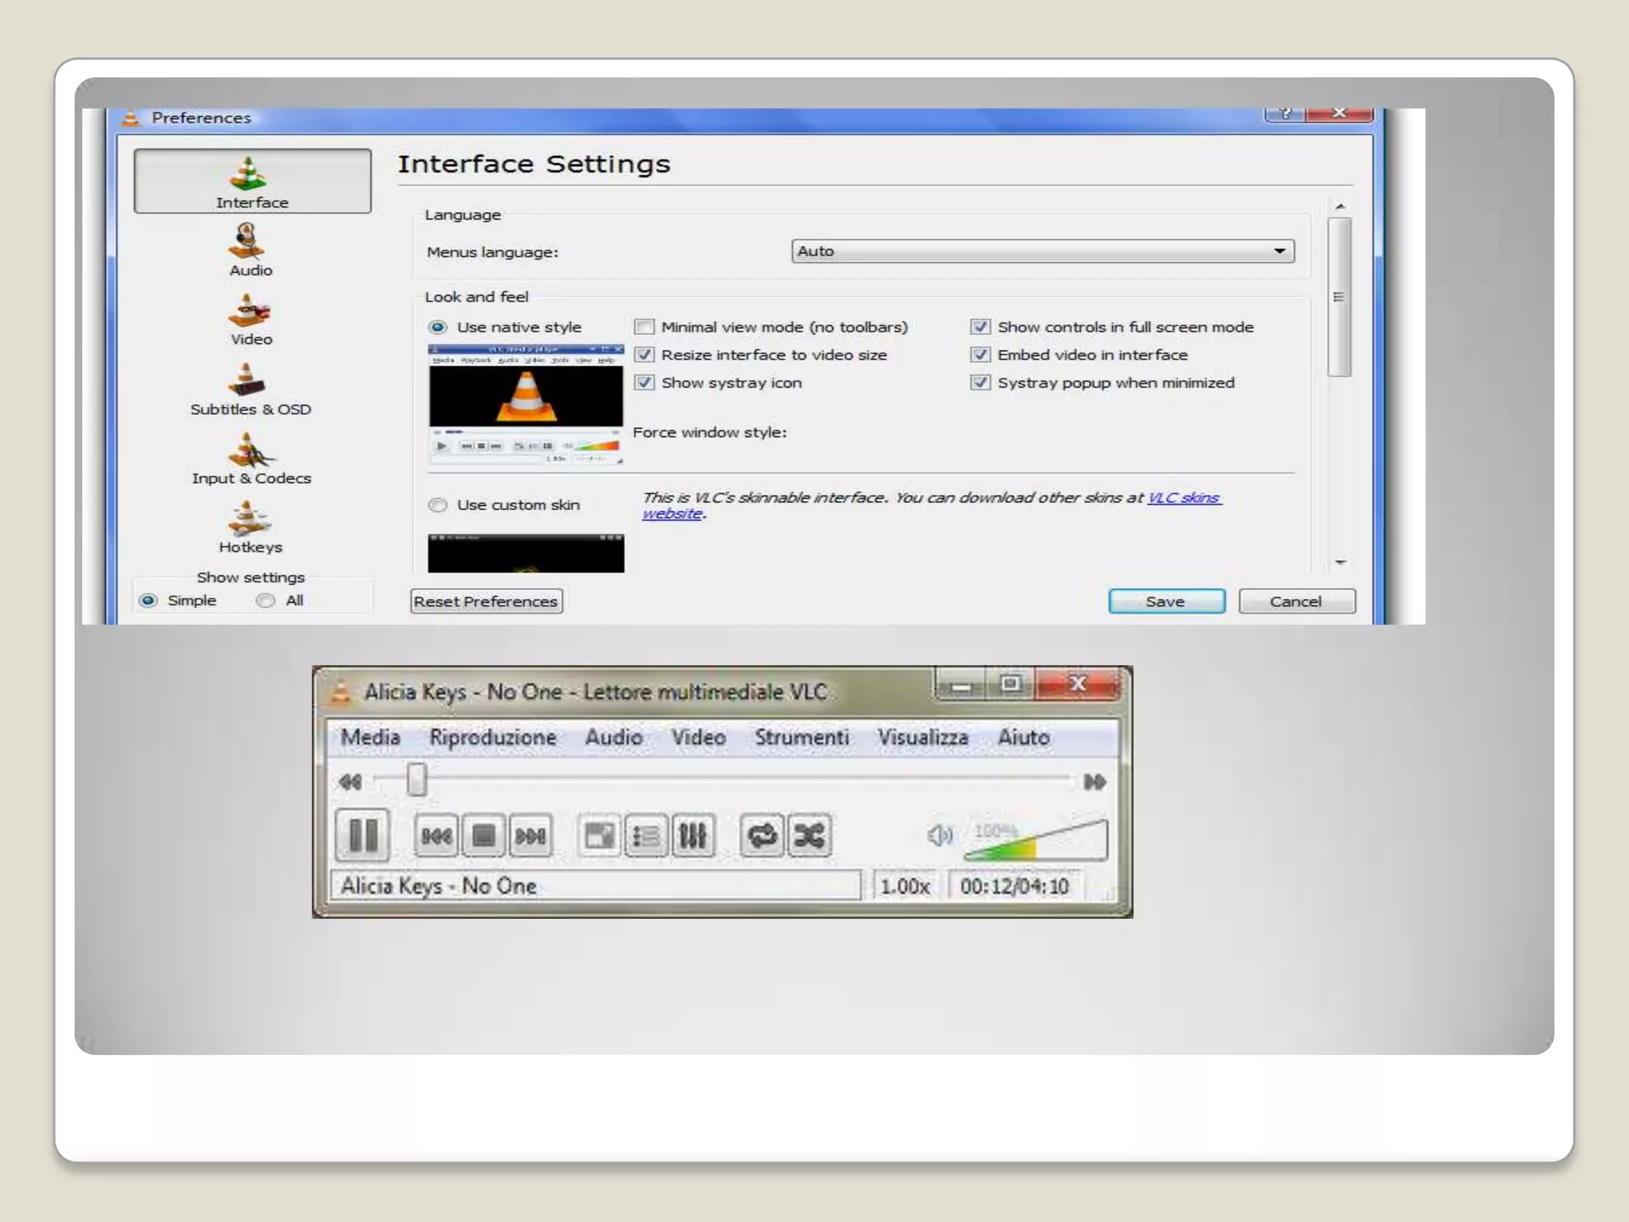Open extended settings equalizer icon
Image resolution: width=1629 pixels, height=1222 pixels.
693,836
